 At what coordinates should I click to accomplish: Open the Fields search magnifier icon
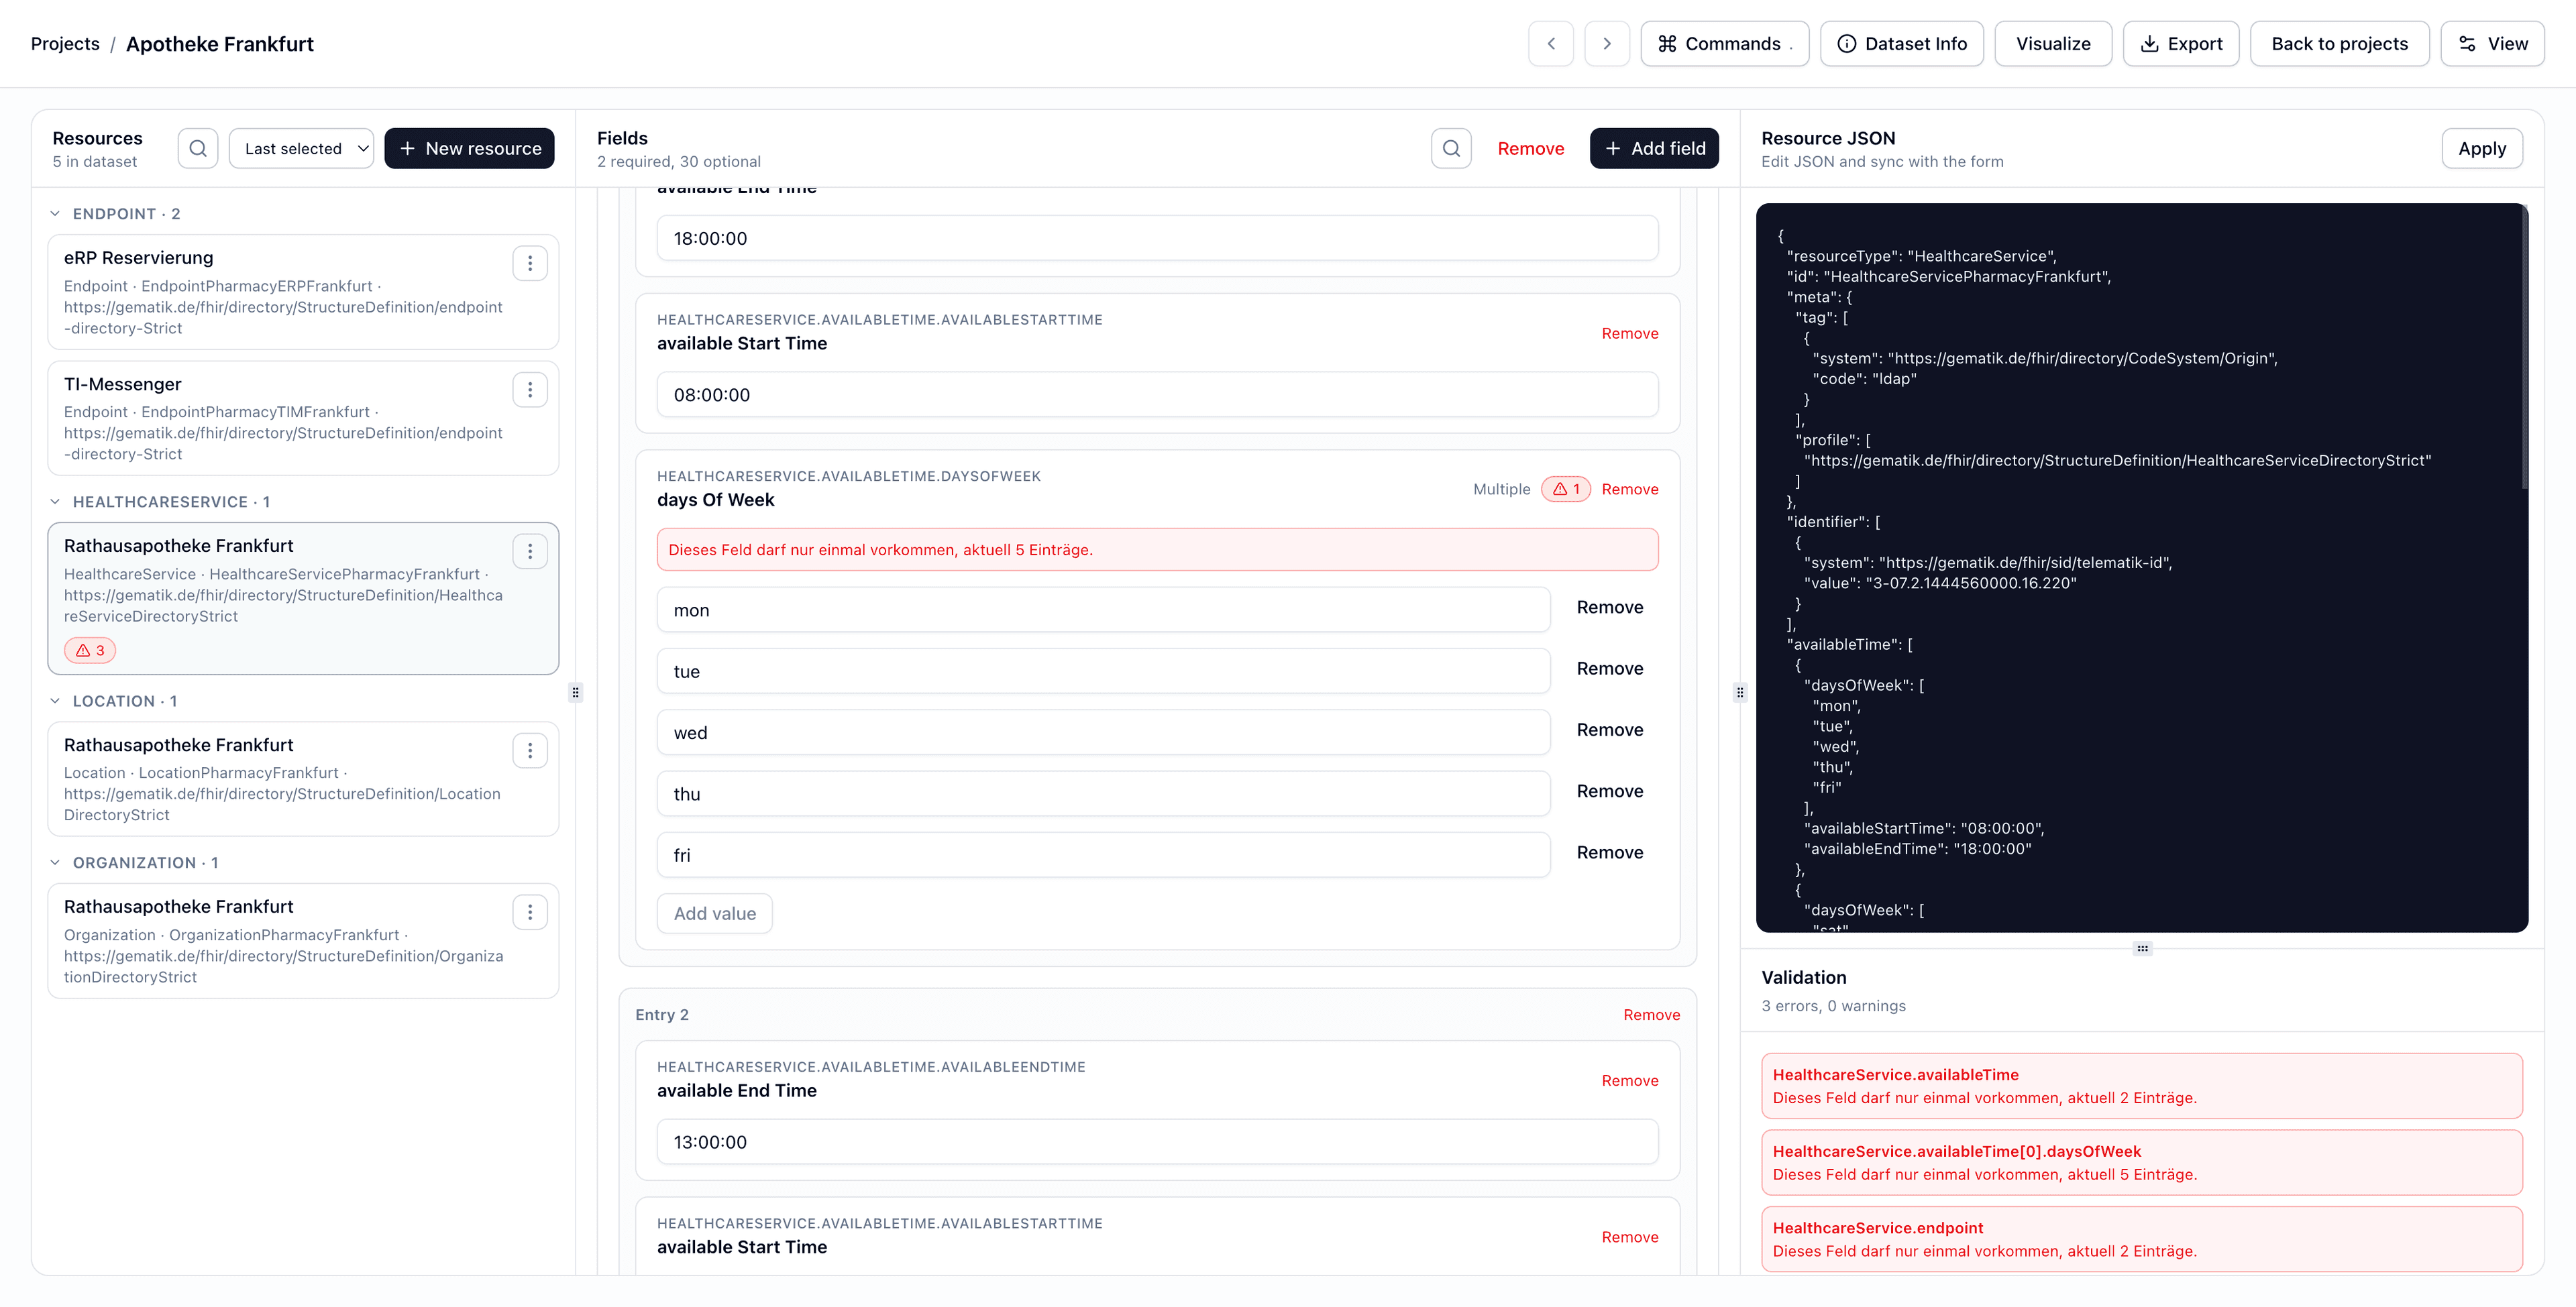pyautogui.click(x=1451, y=148)
